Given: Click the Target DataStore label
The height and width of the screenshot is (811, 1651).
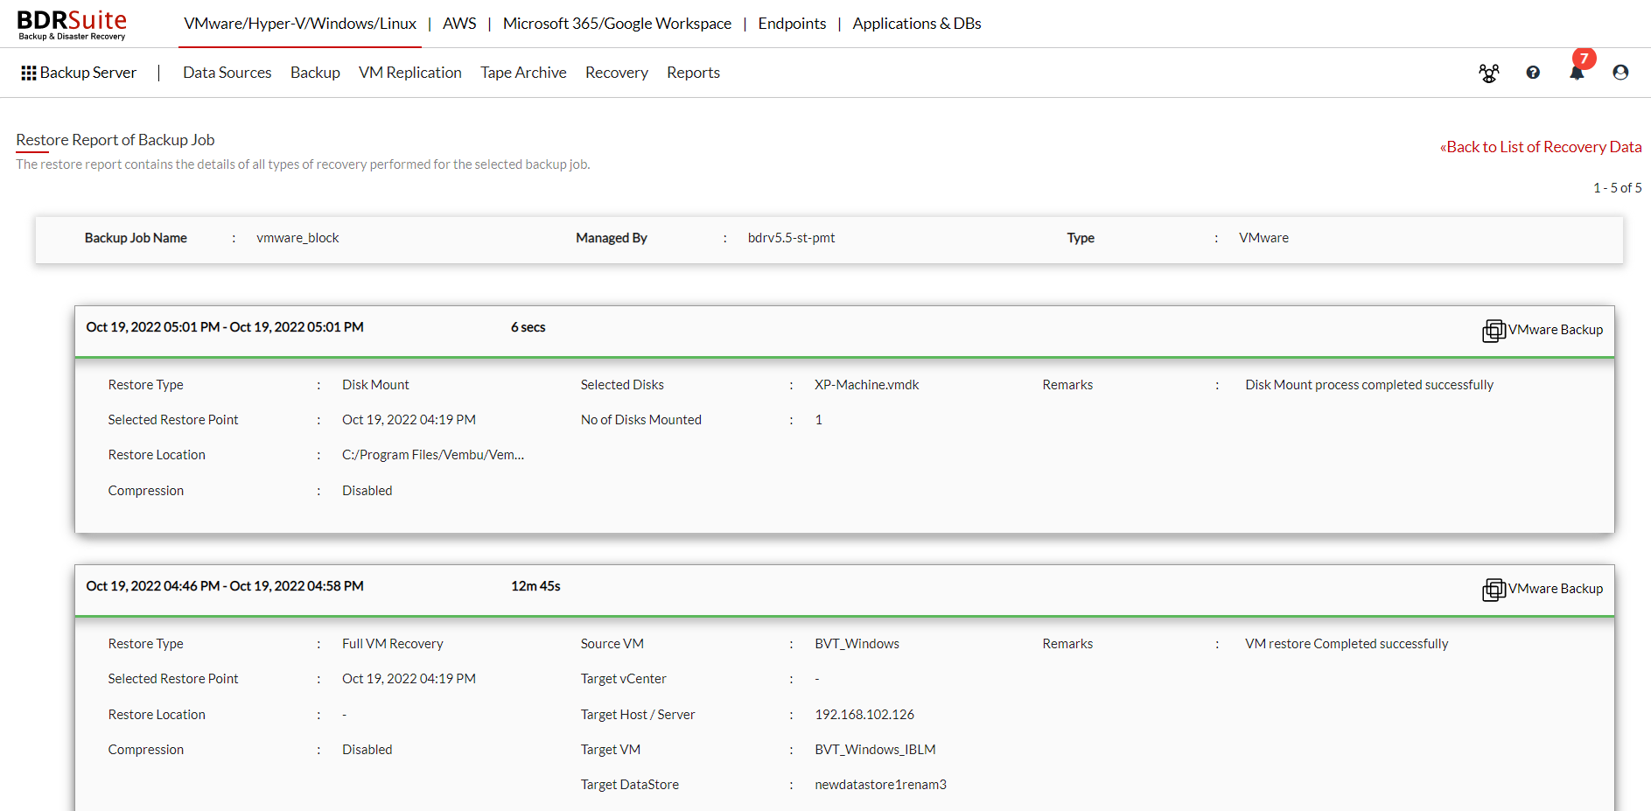Looking at the screenshot, I should (630, 785).
